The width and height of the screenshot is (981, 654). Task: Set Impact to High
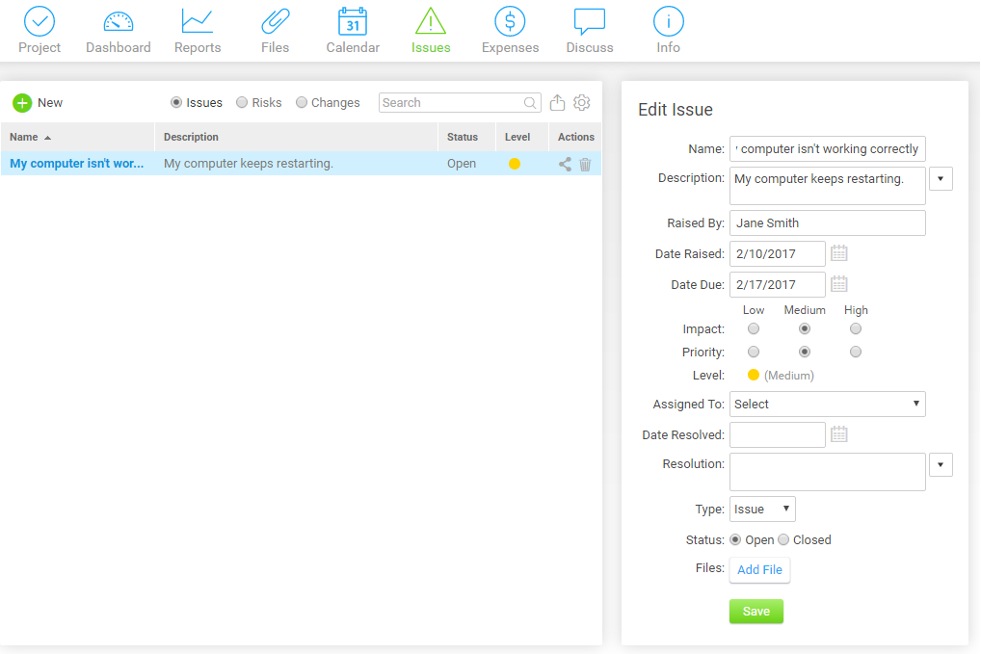coord(856,328)
